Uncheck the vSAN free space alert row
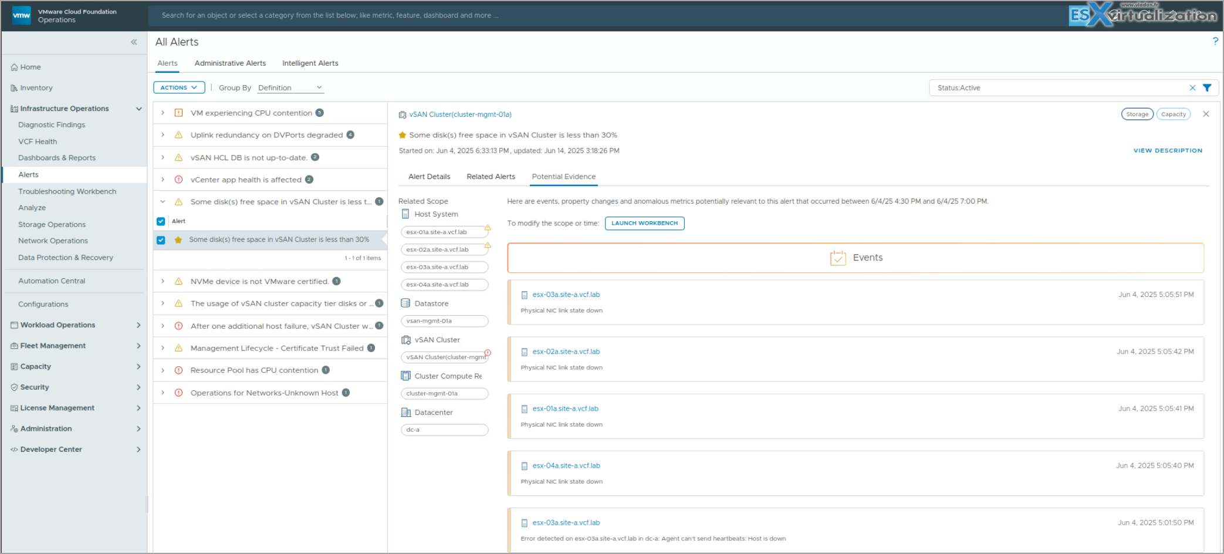This screenshot has width=1224, height=554. tap(161, 240)
